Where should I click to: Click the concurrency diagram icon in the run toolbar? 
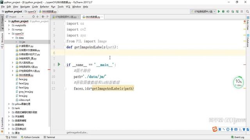pos(237,11)
